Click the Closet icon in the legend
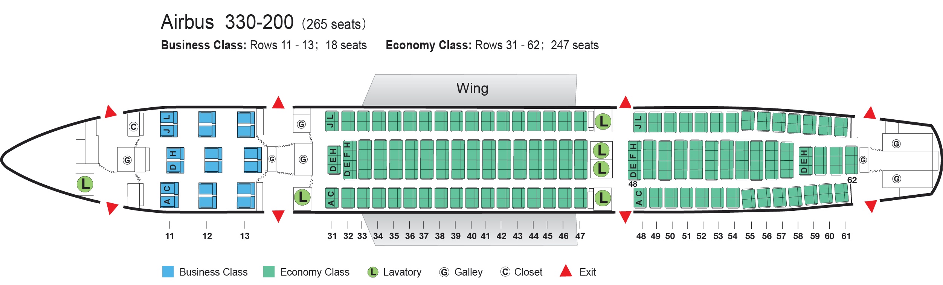The height and width of the screenshot is (285, 943). click(505, 272)
